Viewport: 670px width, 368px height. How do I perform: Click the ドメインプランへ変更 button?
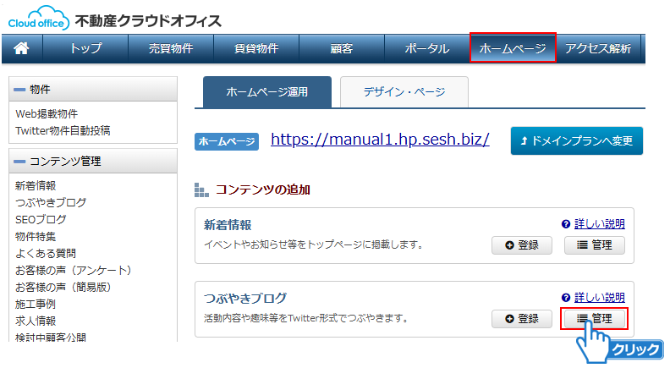576,141
